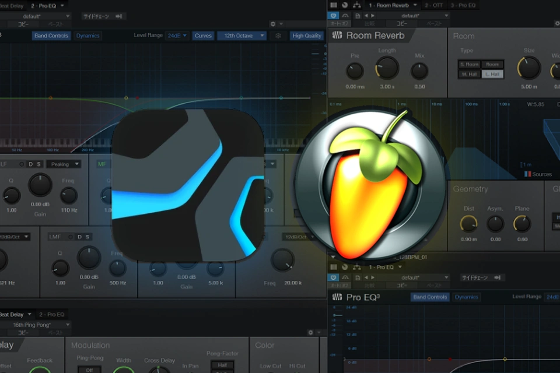Select the red EQ node on the 2 - Pro EQ curve
Image resolution: width=560 pixels, height=373 pixels.
pos(137,97)
